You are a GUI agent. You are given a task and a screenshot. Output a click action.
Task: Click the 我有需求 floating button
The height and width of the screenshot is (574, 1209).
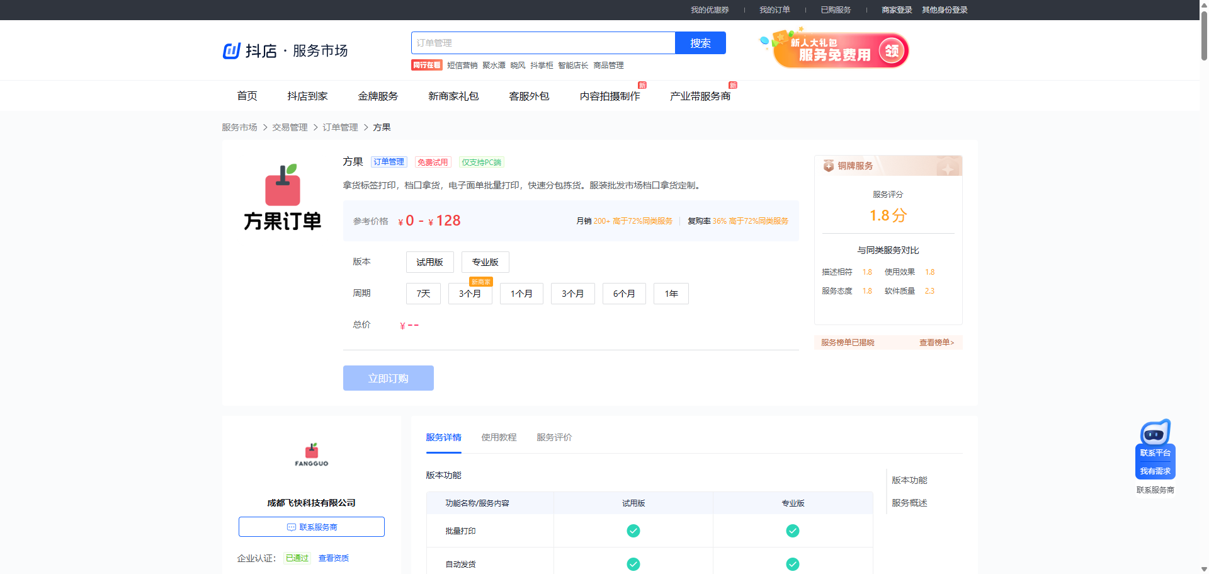[x=1155, y=471]
